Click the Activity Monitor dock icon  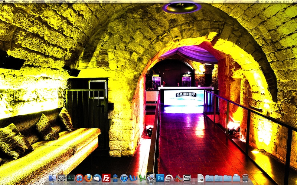click(70, 178)
